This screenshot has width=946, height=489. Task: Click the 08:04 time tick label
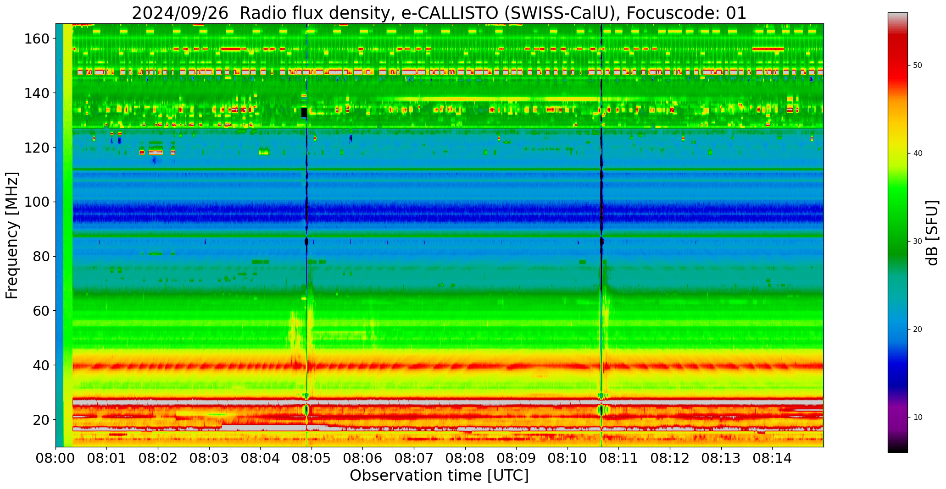(x=261, y=459)
